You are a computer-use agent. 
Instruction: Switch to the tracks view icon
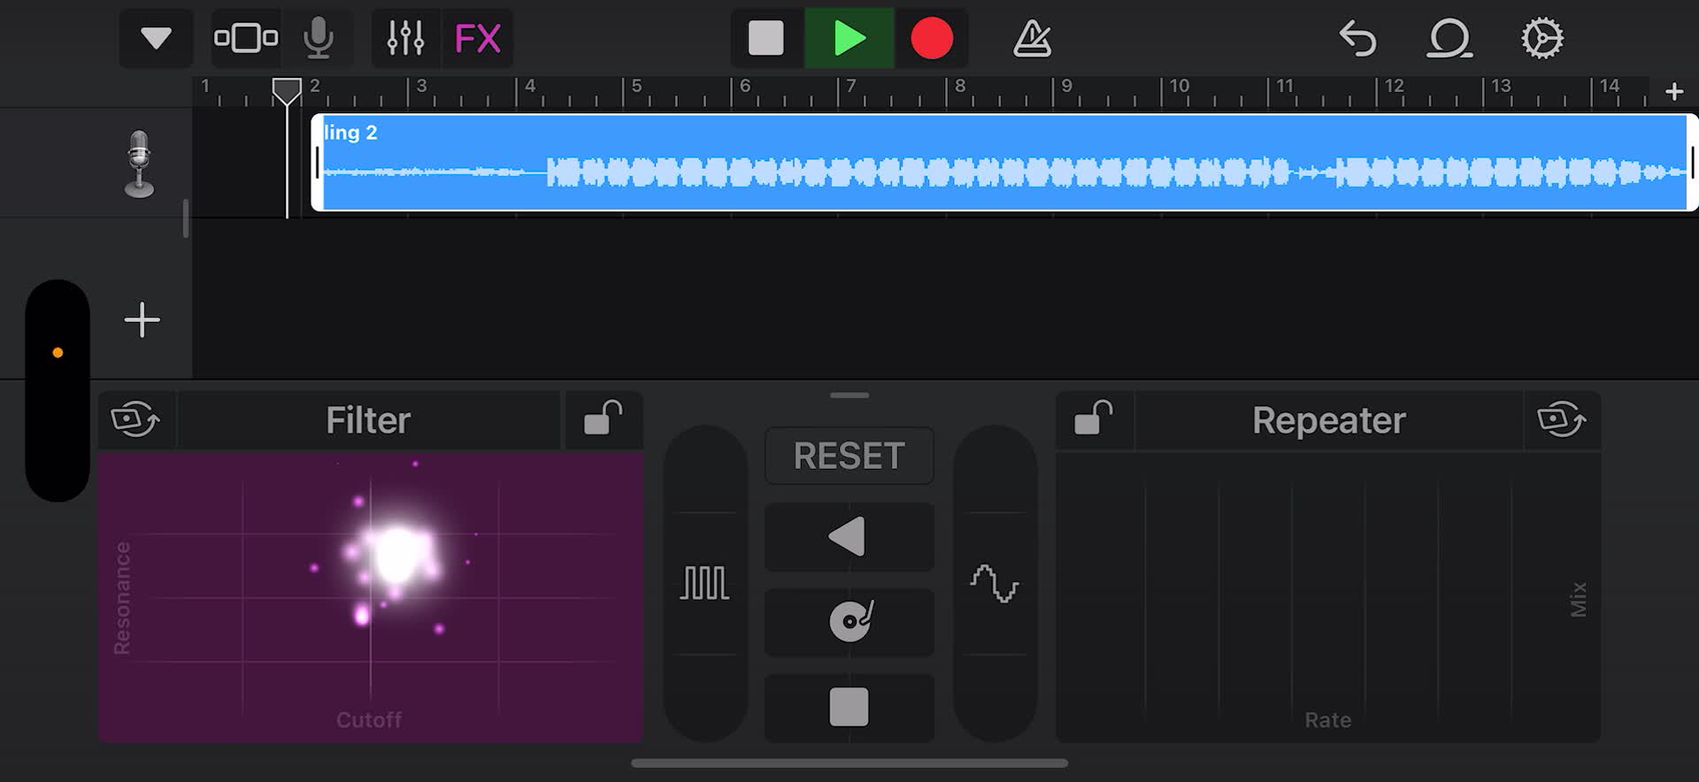(246, 38)
